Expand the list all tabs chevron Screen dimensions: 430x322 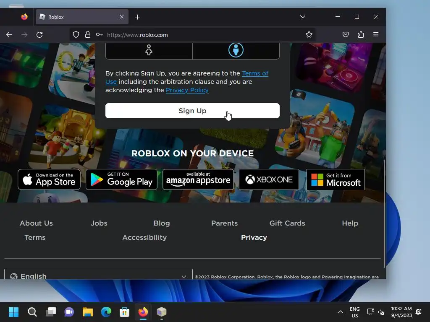point(302,17)
